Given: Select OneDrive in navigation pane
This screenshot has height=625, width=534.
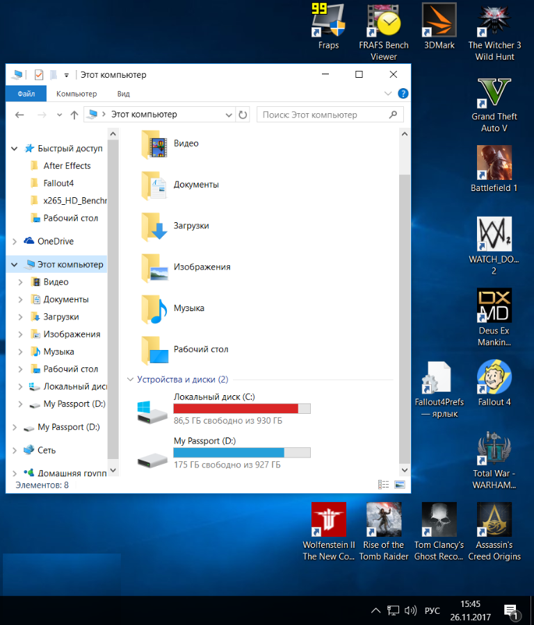Looking at the screenshot, I should [56, 241].
